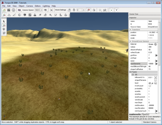Click the camera icon near Camera Speed
Viewport: 162px width, 125px height.
[x=19, y=10]
